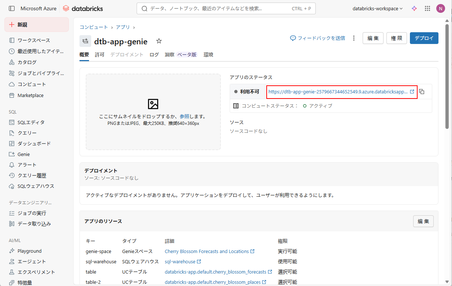Click the + 新規 button
452x286 pixels.
pos(36,25)
